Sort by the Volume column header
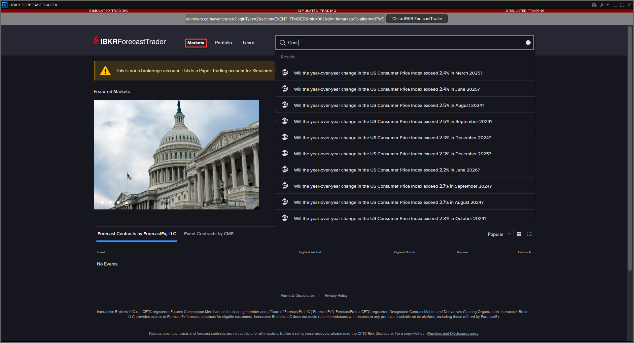The width and height of the screenshot is (634, 343). pos(462,252)
